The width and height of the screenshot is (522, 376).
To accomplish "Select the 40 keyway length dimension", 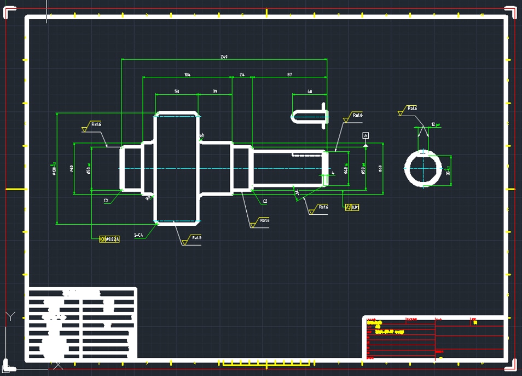I will point(310,92).
